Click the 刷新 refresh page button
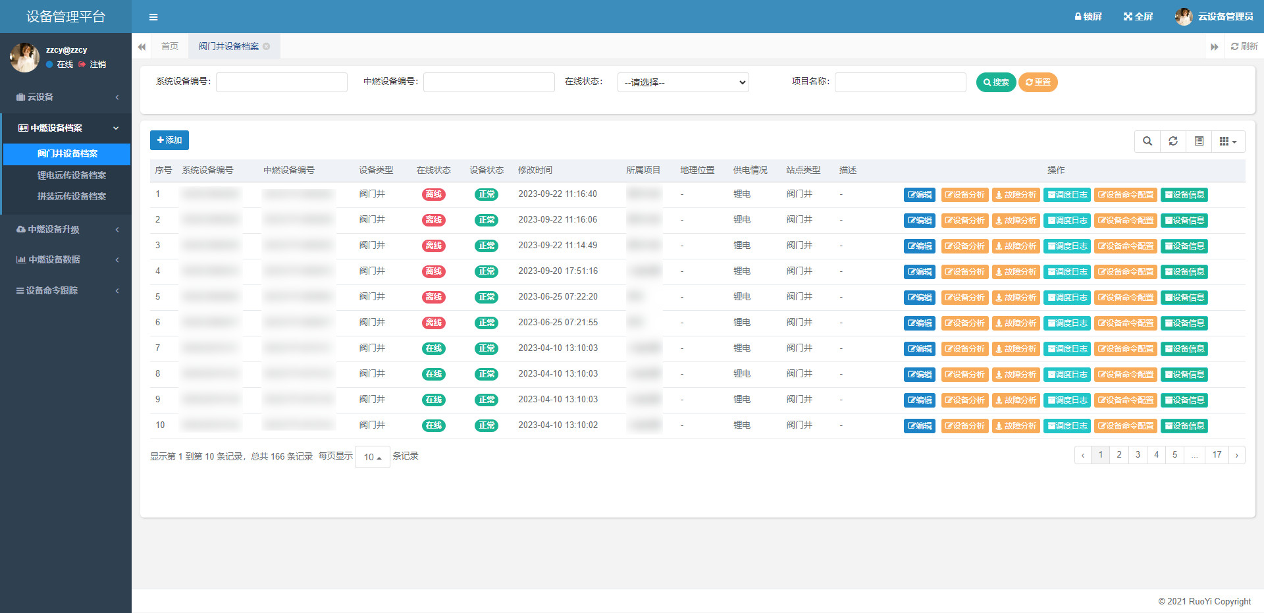The image size is (1264, 613). pyautogui.click(x=1244, y=46)
